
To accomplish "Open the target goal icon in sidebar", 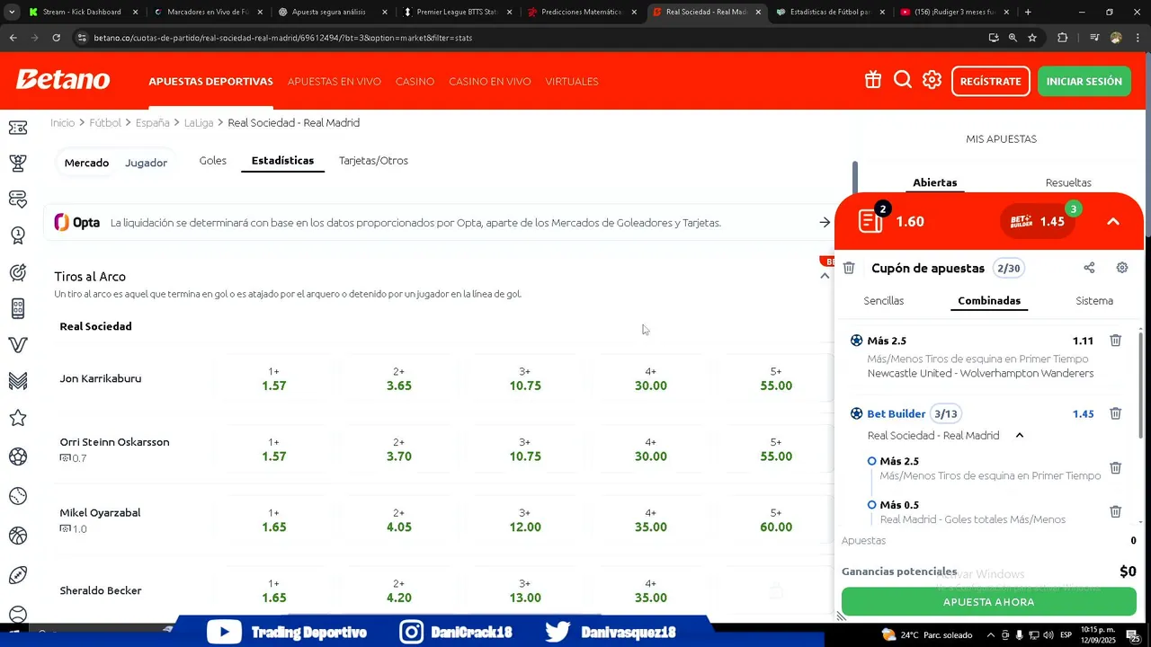I will [x=17, y=272].
